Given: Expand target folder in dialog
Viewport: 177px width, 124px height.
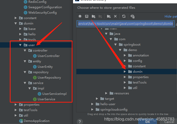Looking at the screenshot, I should coord(97,99).
